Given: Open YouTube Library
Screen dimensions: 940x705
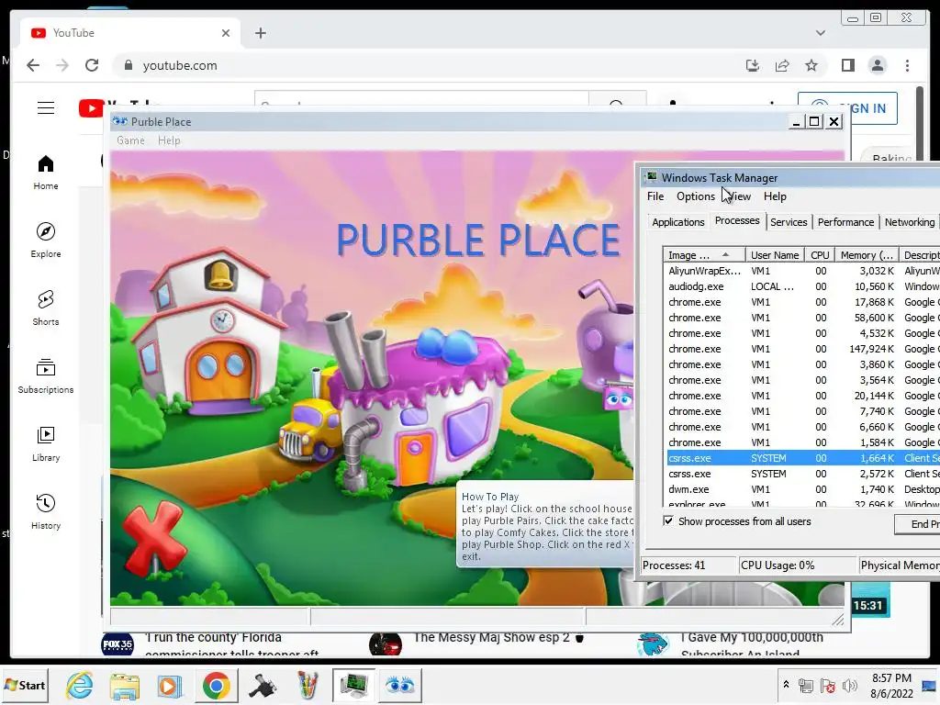Looking at the screenshot, I should [x=46, y=443].
